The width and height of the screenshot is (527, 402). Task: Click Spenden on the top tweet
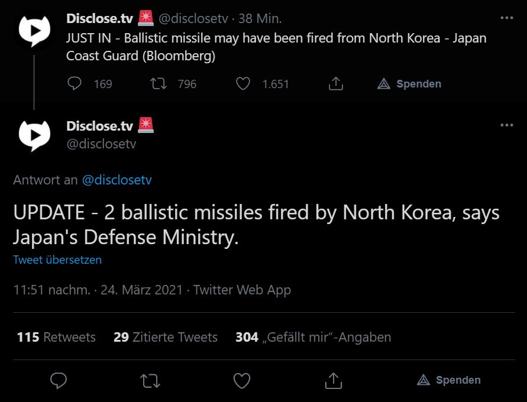pyautogui.click(x=409, y=84)
